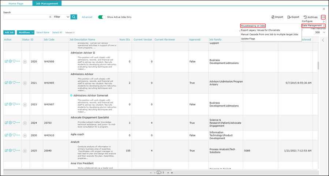Choose Housekeeping on Jobs menu item

253,26
